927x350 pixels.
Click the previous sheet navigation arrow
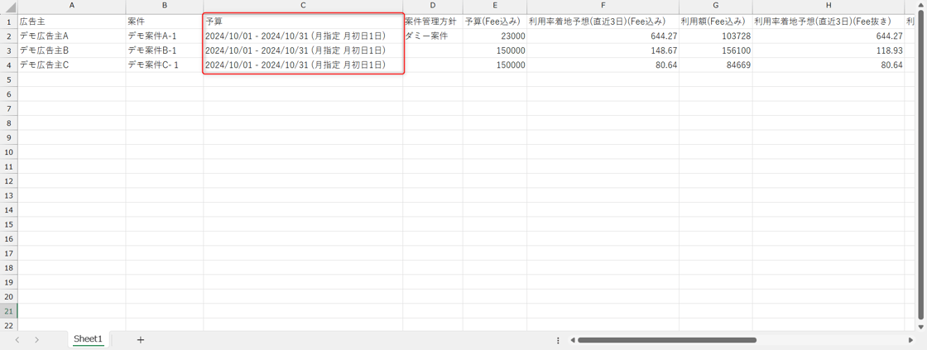click(17, 339)
